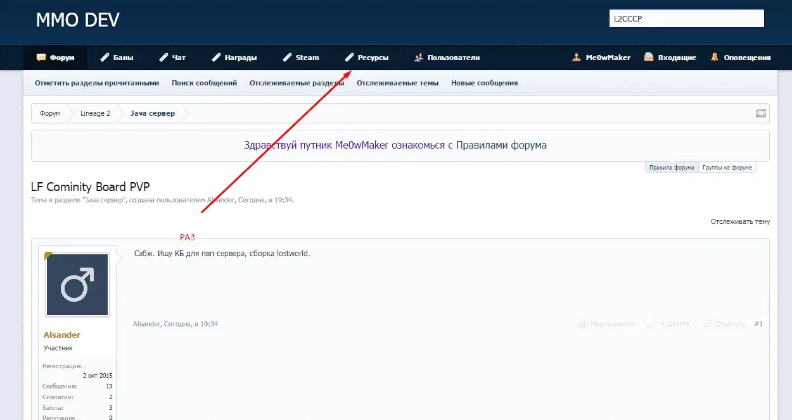
Task: Click thread title LF Cominity Board PVP
Action: coord(91,187)
